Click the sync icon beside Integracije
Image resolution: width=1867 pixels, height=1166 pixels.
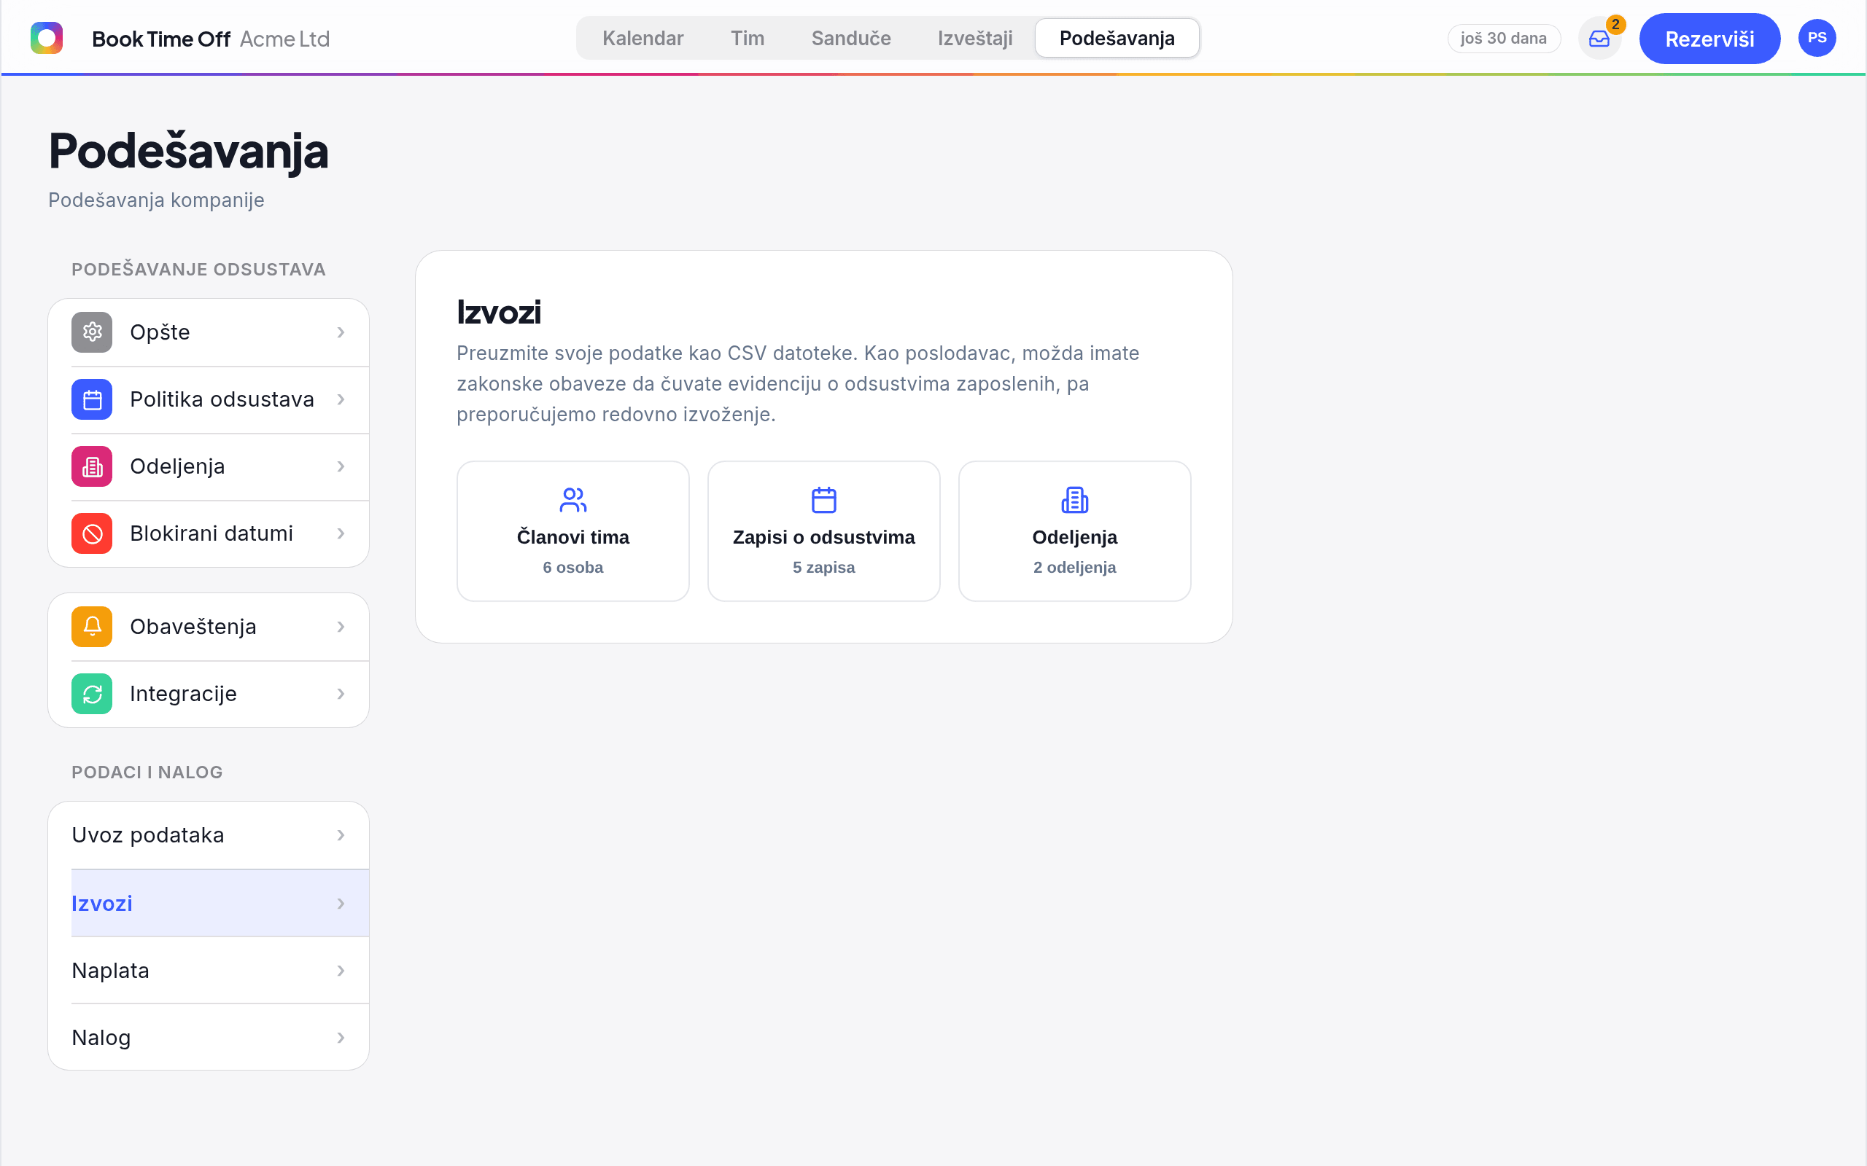pyautogui.click(x=92, y=694)
